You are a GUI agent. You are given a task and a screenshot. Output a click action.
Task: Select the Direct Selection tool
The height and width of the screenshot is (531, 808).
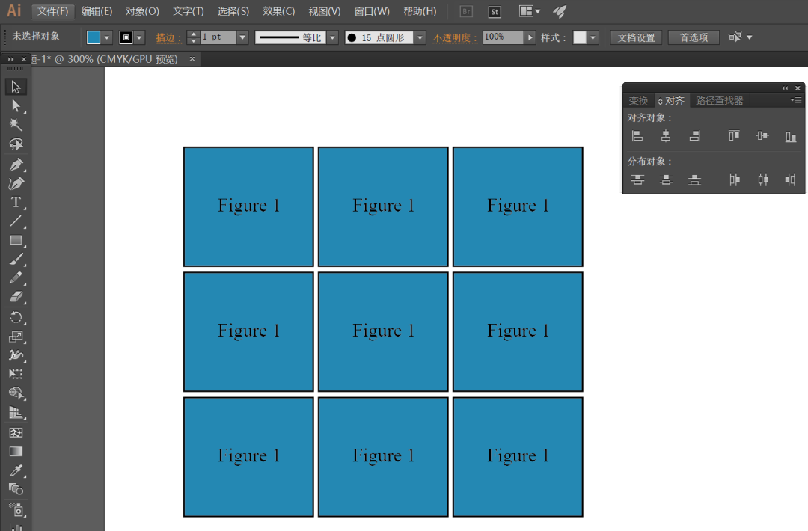pos(16,105)
